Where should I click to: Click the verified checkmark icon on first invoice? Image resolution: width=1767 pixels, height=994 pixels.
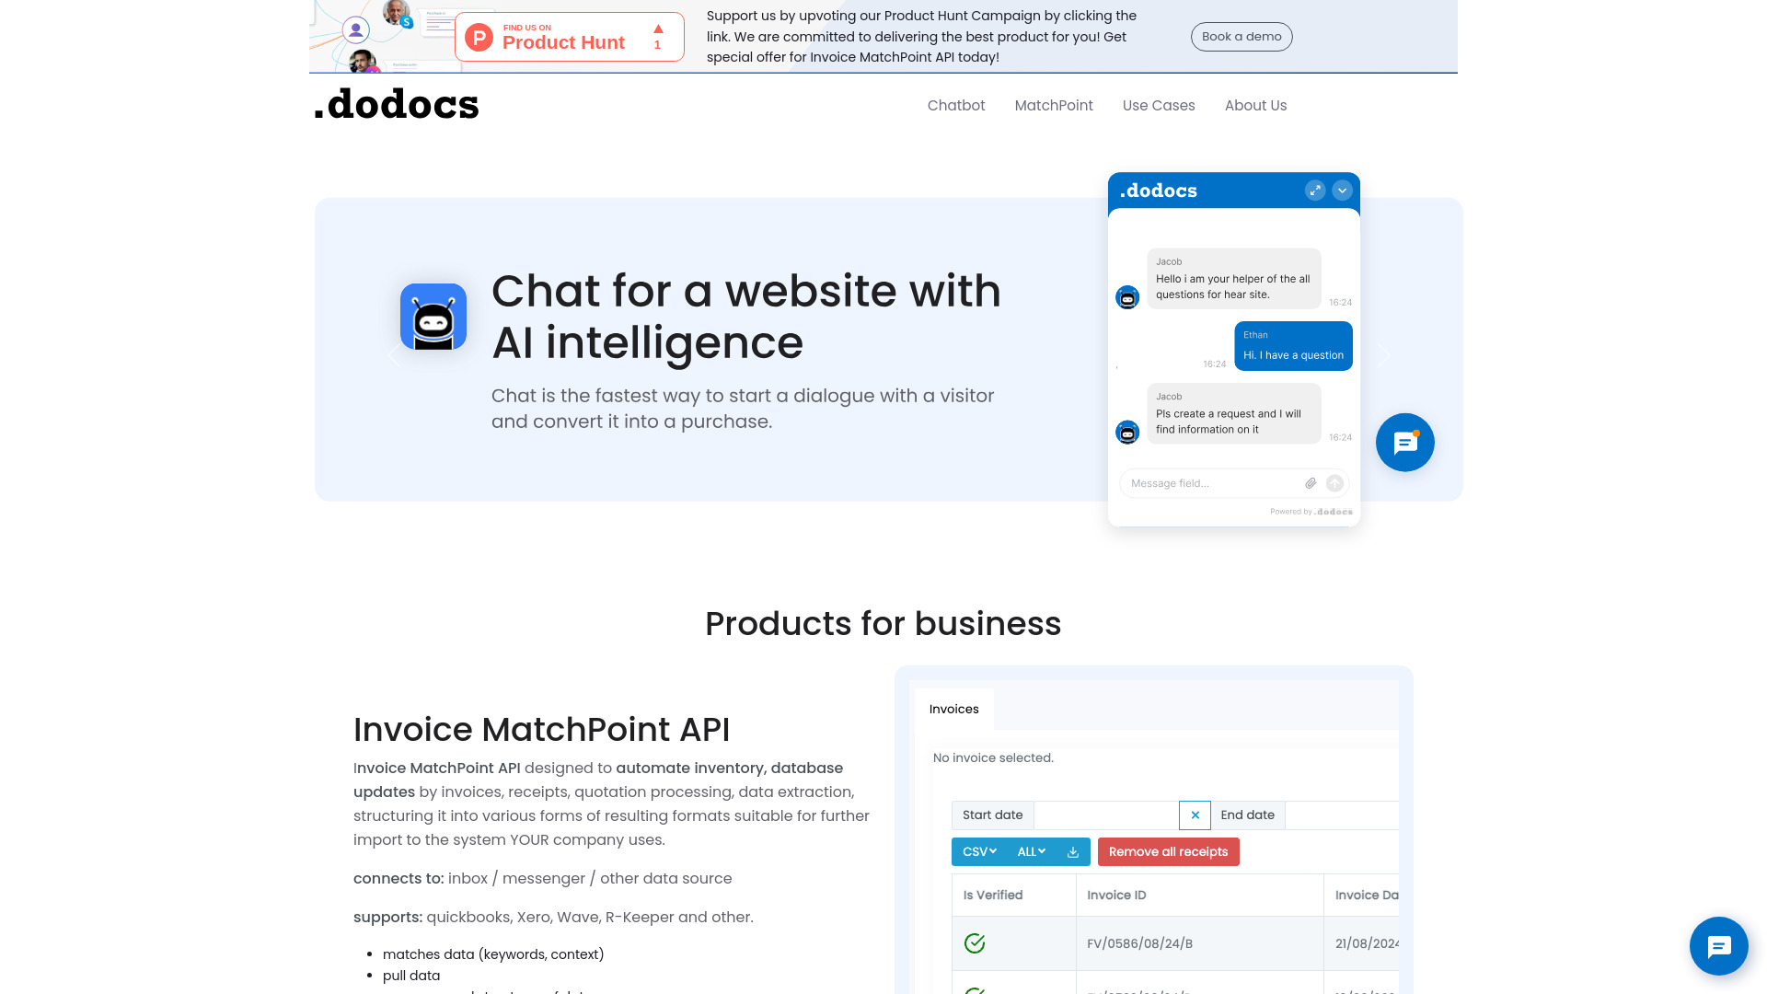975,943
